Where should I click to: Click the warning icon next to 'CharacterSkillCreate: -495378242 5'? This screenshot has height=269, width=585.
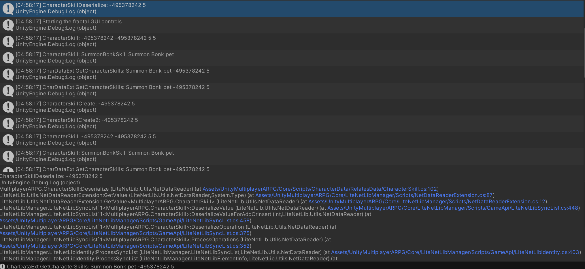pyautogui.click(x=8, y=107)
